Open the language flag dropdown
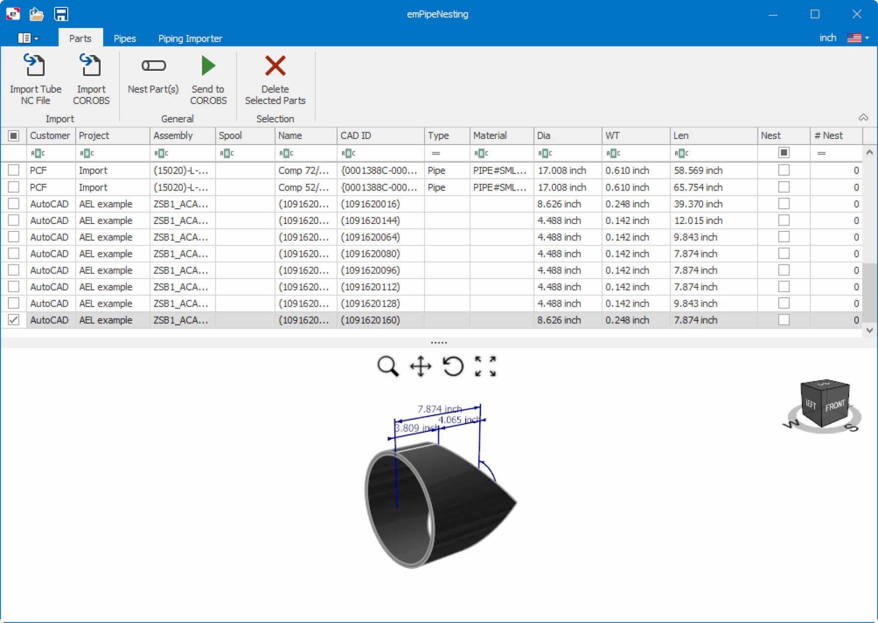This screenshot has height=623, width=878. [x=858, y=38]
